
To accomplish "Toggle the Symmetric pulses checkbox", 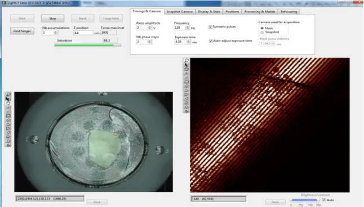I will point(210,27).
